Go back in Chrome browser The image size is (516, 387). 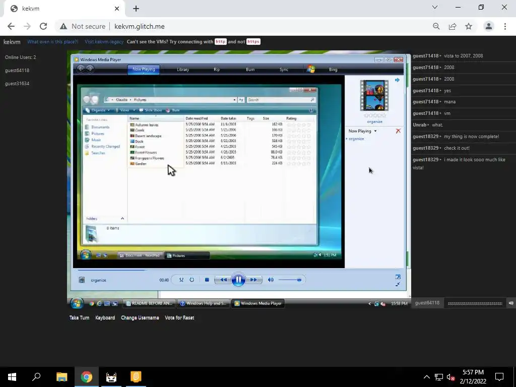[x=11, y=26]
